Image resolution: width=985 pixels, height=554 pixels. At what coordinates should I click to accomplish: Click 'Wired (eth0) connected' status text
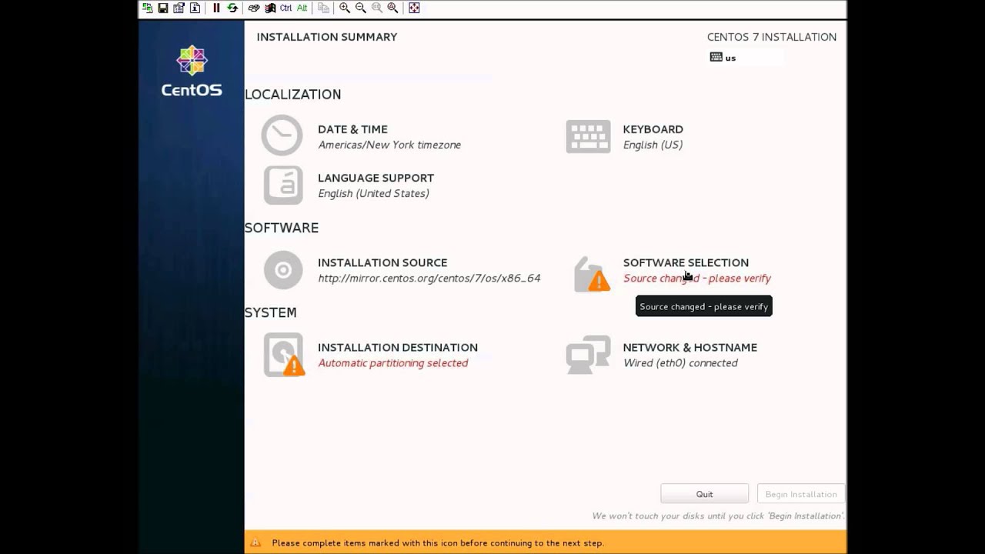click(x=680, y=362)
